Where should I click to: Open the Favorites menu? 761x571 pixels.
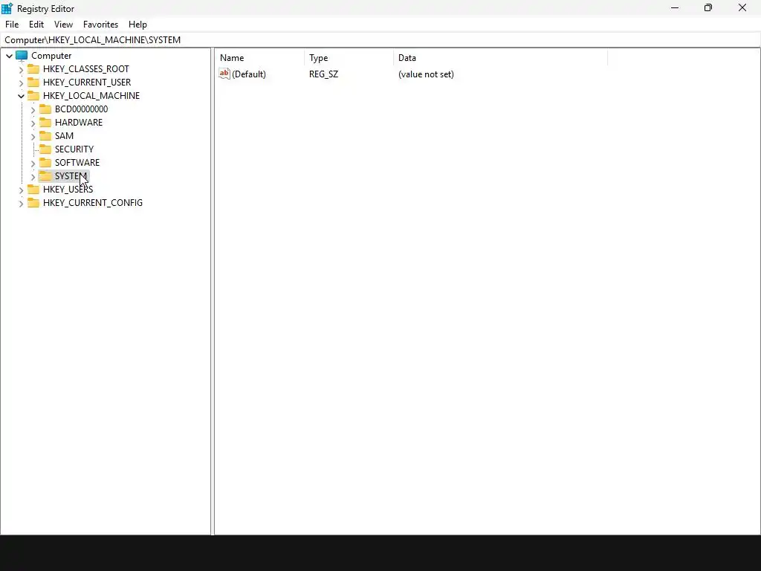[100, 25]
